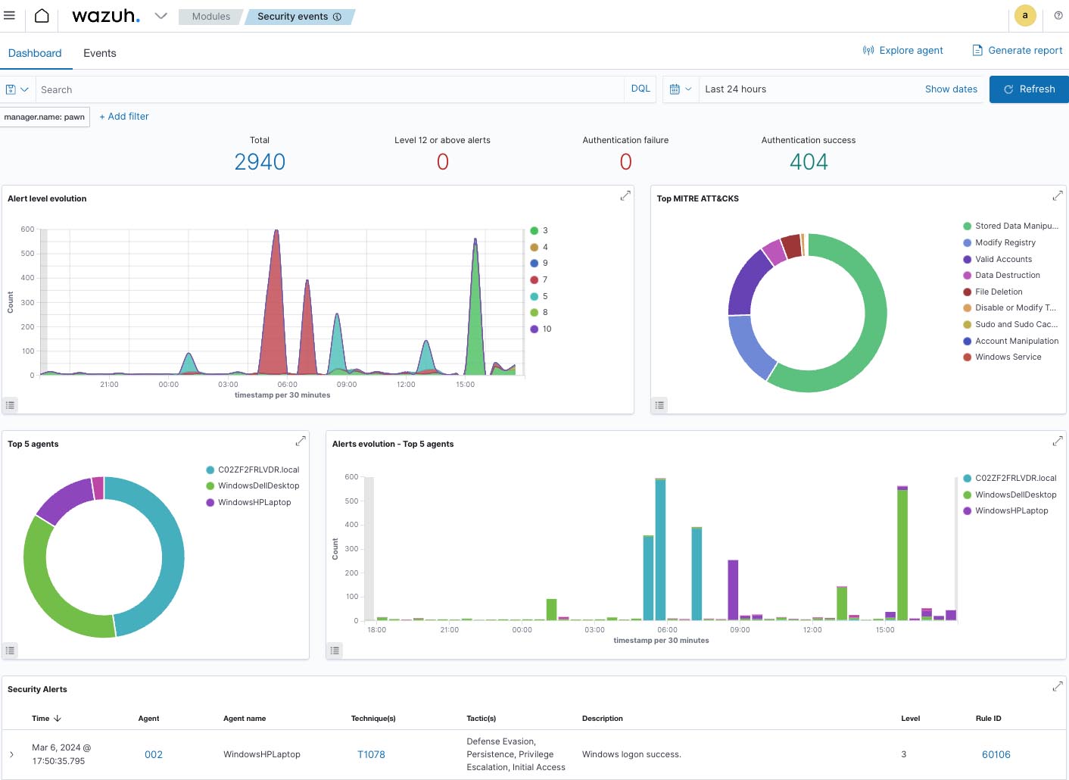
Task: Open the Wazuh menu dropdown chevron
Action: click(x=161, y=16)
